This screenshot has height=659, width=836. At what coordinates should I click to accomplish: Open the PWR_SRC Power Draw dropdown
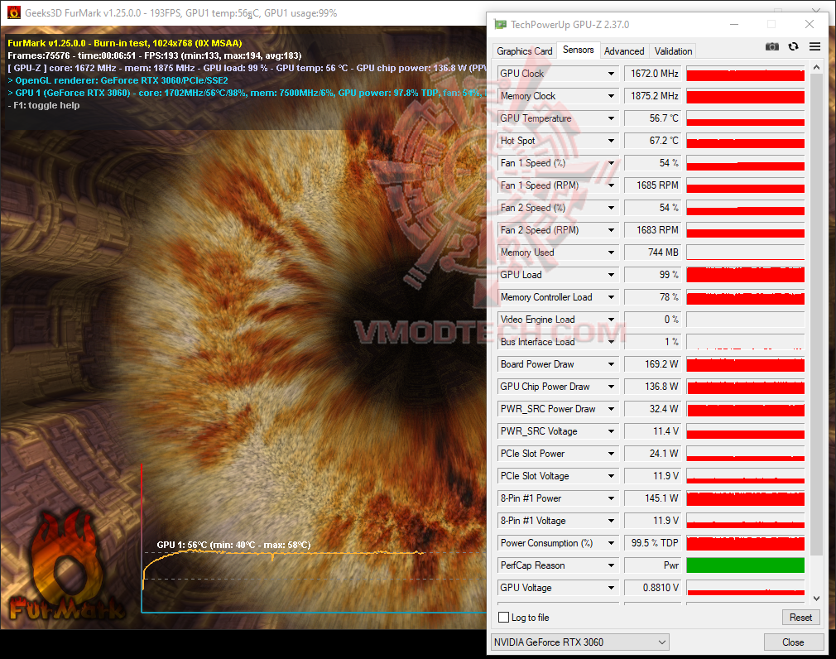[x=611, y=410]
